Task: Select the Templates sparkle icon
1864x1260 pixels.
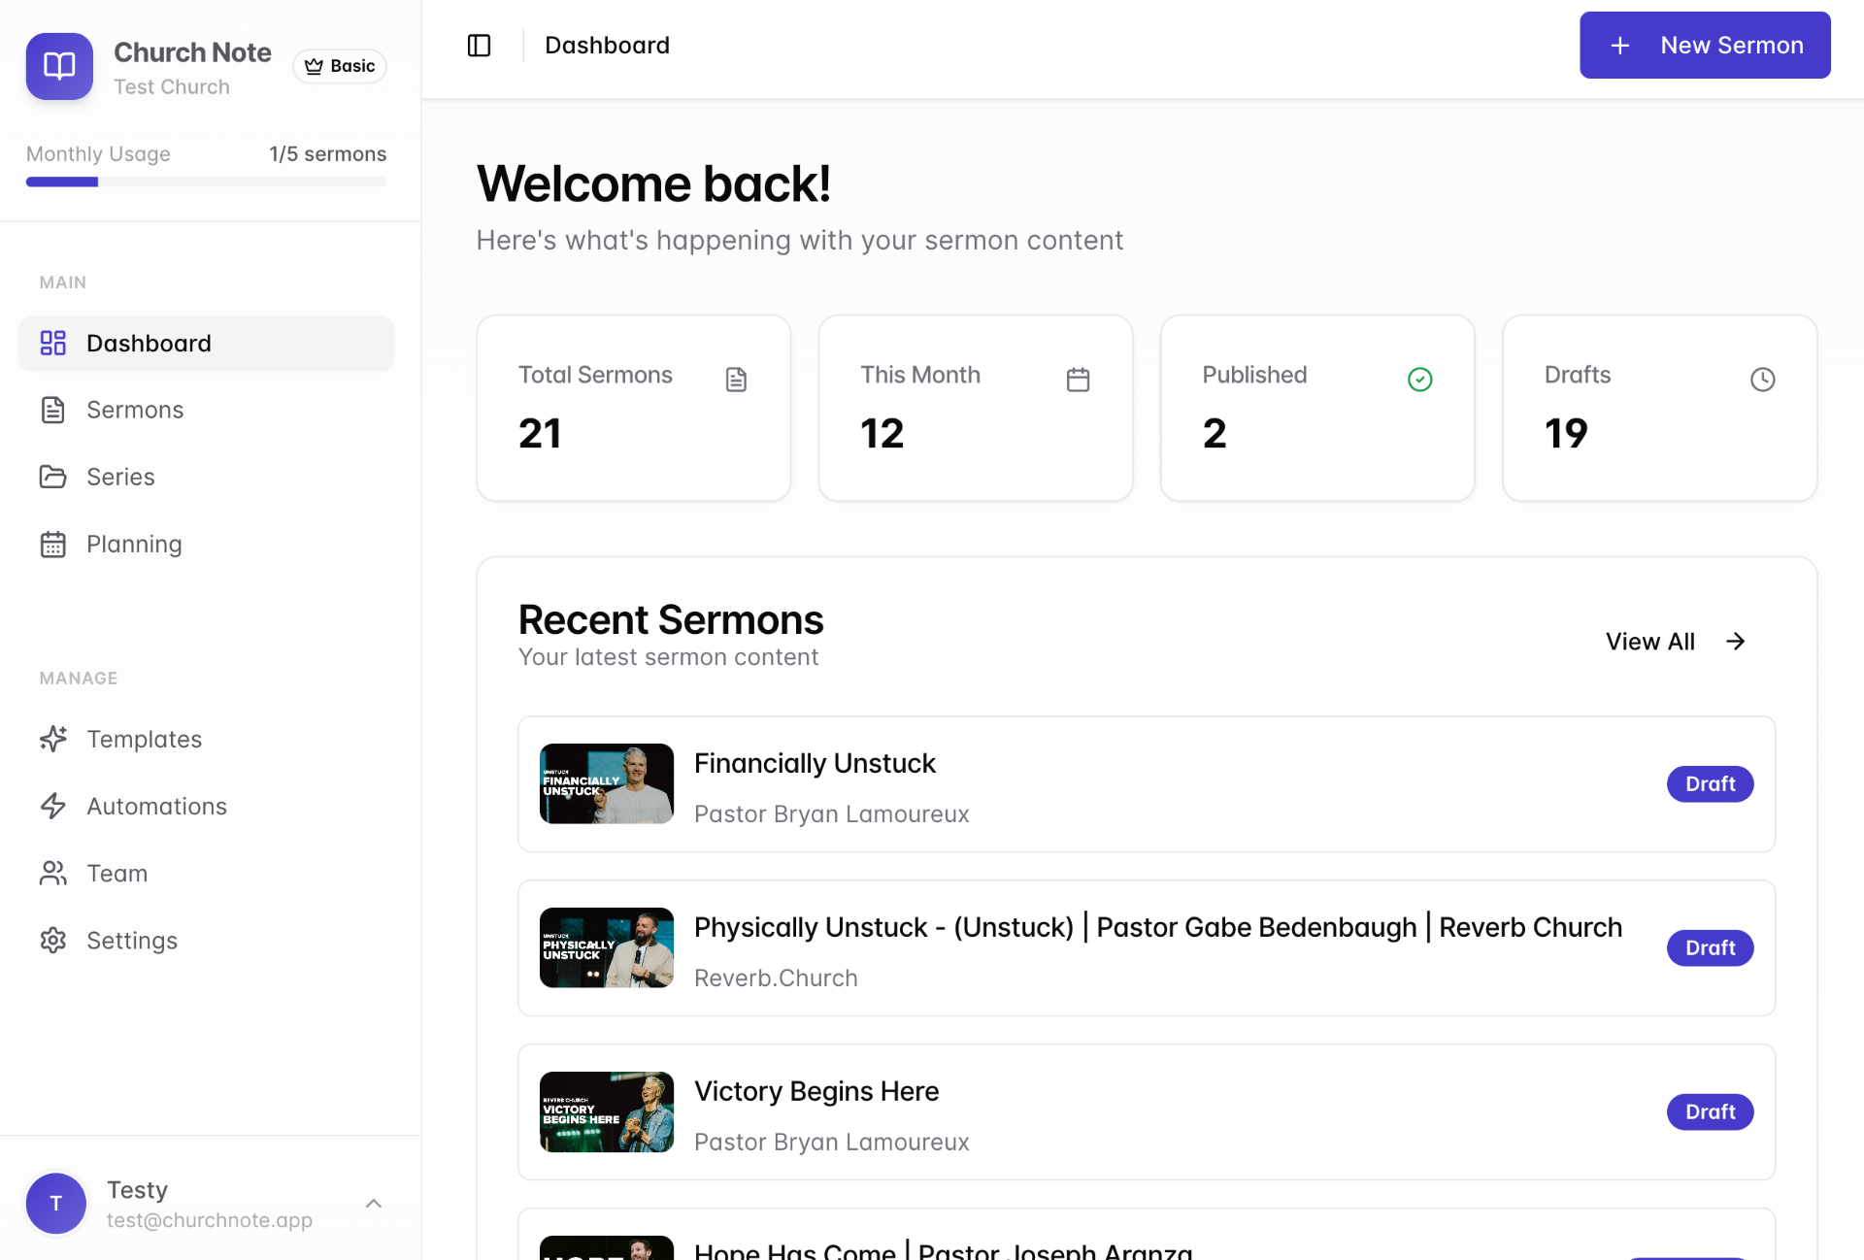Action: [x=52, y=739]
